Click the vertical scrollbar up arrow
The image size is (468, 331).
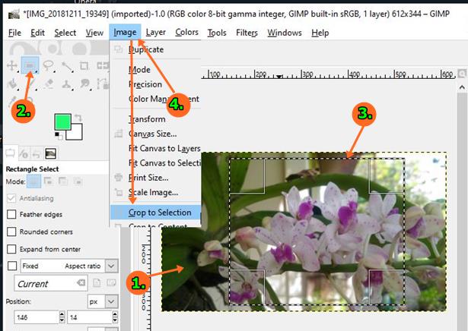pyautogui.click(x=462, y=87)
